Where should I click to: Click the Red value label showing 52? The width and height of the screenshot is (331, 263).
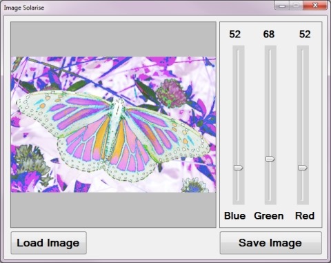pyautogui.click(x=305, y=35)
